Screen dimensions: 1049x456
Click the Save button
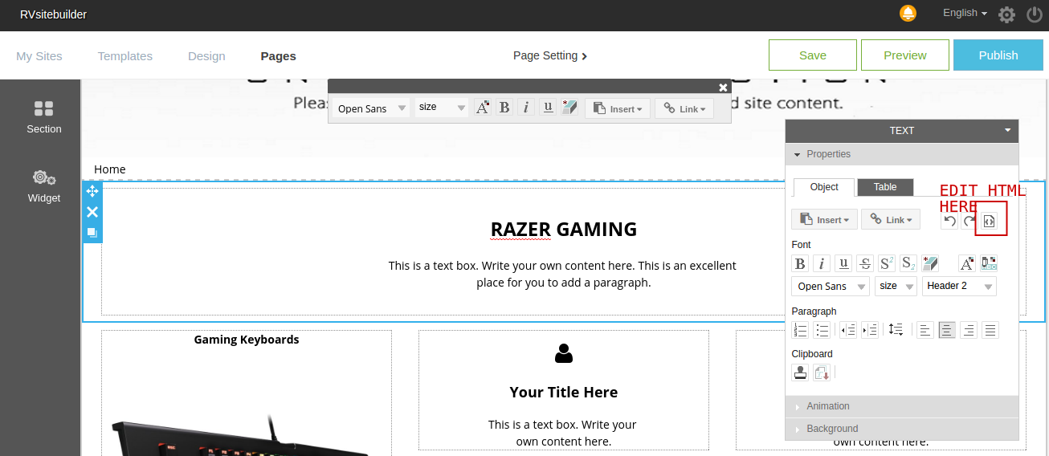(x=813, y=55)
